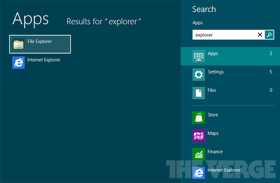This screenshot has width=280, height=183.
Task: Launch Internet Explorer icon in results
Action: [18, 63]
